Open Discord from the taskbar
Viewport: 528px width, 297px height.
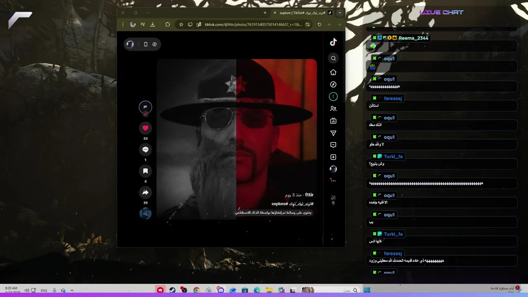pyautogui.click(x=221, y=290)
